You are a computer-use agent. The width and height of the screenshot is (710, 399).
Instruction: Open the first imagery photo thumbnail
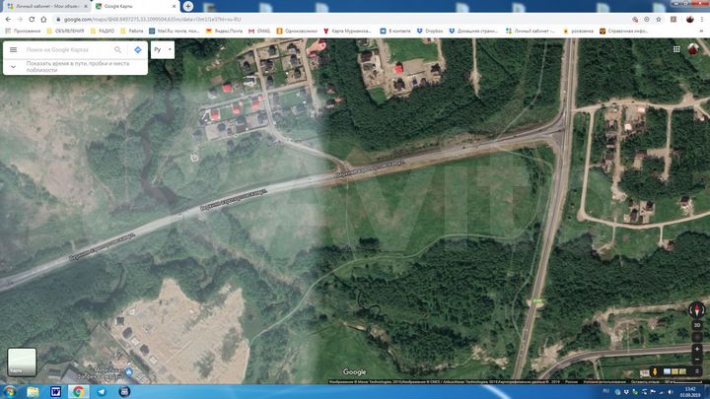pos(667,371)
